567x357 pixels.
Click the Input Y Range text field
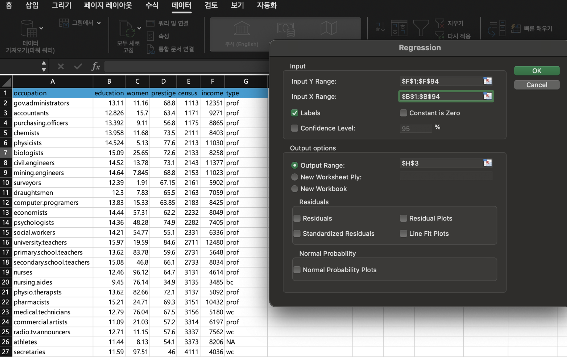[x=441, y=81]
